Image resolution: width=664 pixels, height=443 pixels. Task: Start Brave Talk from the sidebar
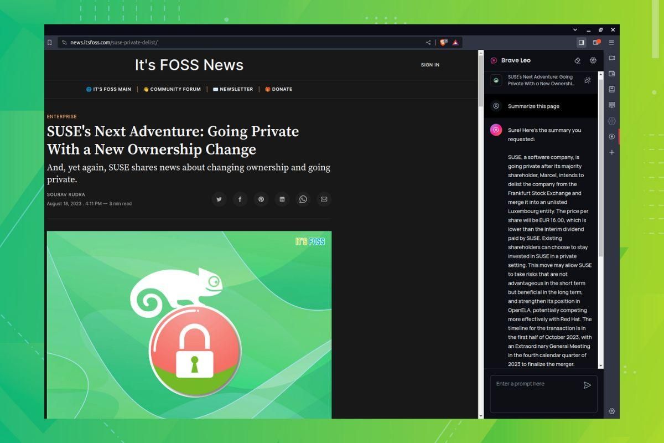click(x=611, y=58)
